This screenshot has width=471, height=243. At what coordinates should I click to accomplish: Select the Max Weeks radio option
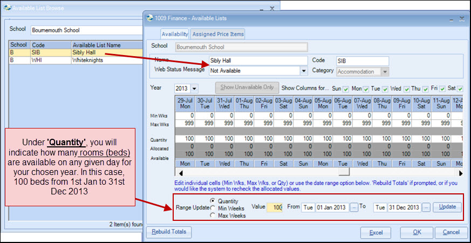[213, 215]
